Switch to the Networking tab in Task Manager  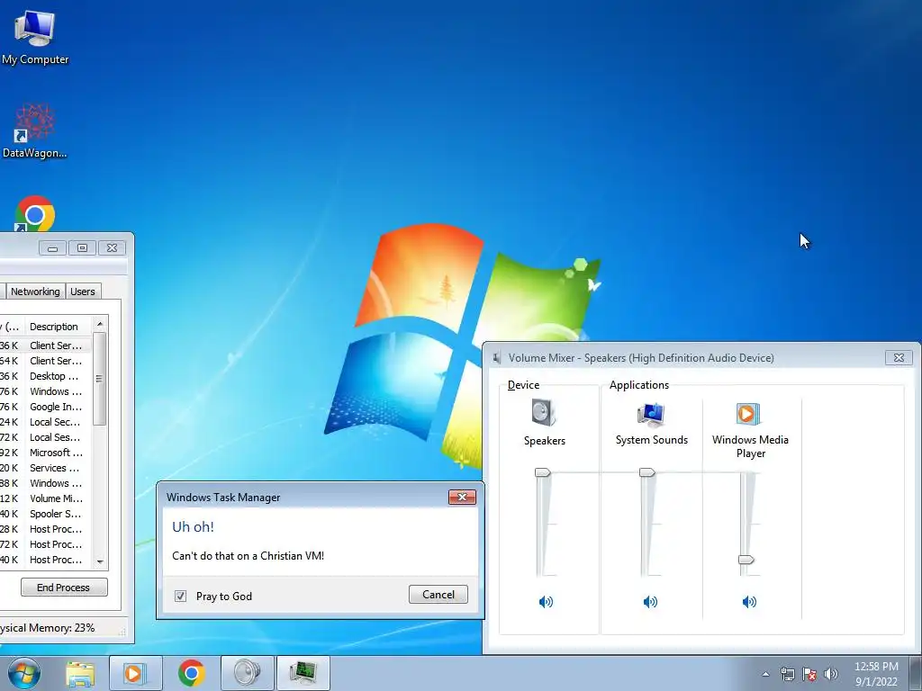(x=35, y=292)
